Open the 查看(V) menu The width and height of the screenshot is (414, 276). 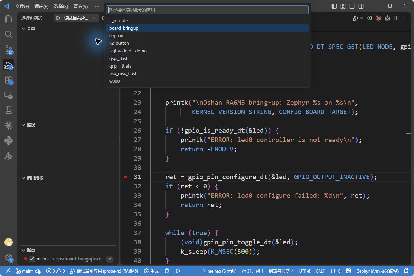pos(81,6)
